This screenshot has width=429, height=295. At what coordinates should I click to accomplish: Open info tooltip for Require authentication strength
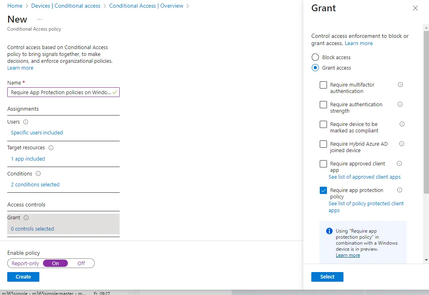coord(400,105)
